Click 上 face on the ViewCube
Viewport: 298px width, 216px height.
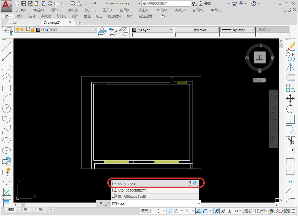pyautogui.click(x=259, y=57)
